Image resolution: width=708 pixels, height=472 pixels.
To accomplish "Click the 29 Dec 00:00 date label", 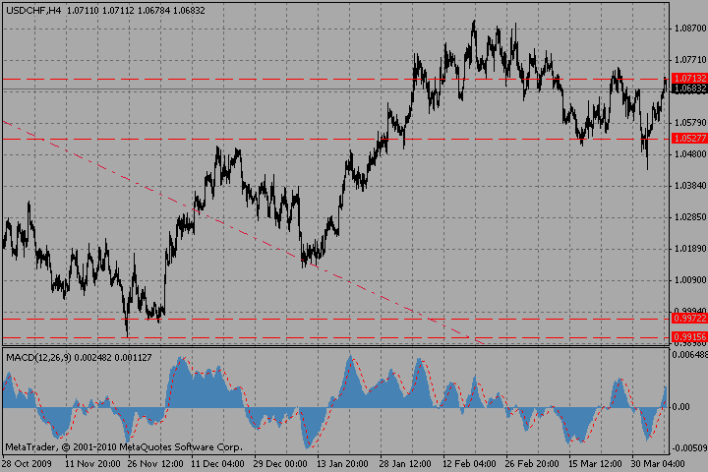I will pos(280,464).
